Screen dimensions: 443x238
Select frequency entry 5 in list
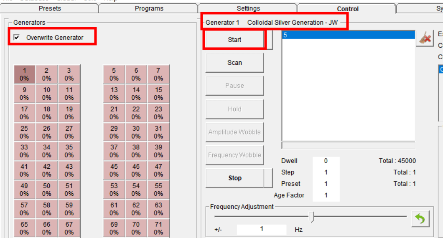(x=349, y=35)
